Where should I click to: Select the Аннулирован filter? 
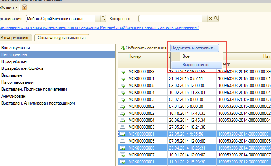coord(58,96)
